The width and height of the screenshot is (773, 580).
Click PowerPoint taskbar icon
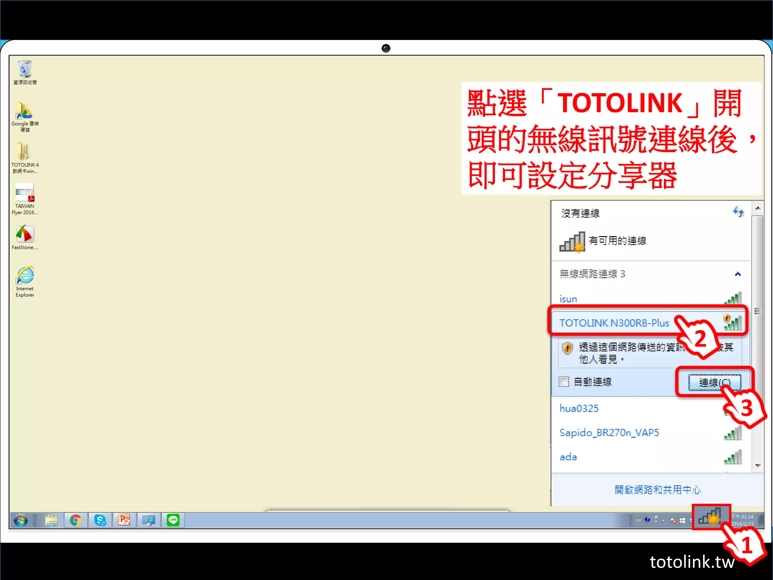coord(124,520)
